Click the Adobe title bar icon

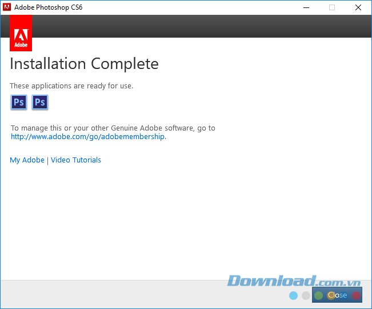click(x=7, y=7)
